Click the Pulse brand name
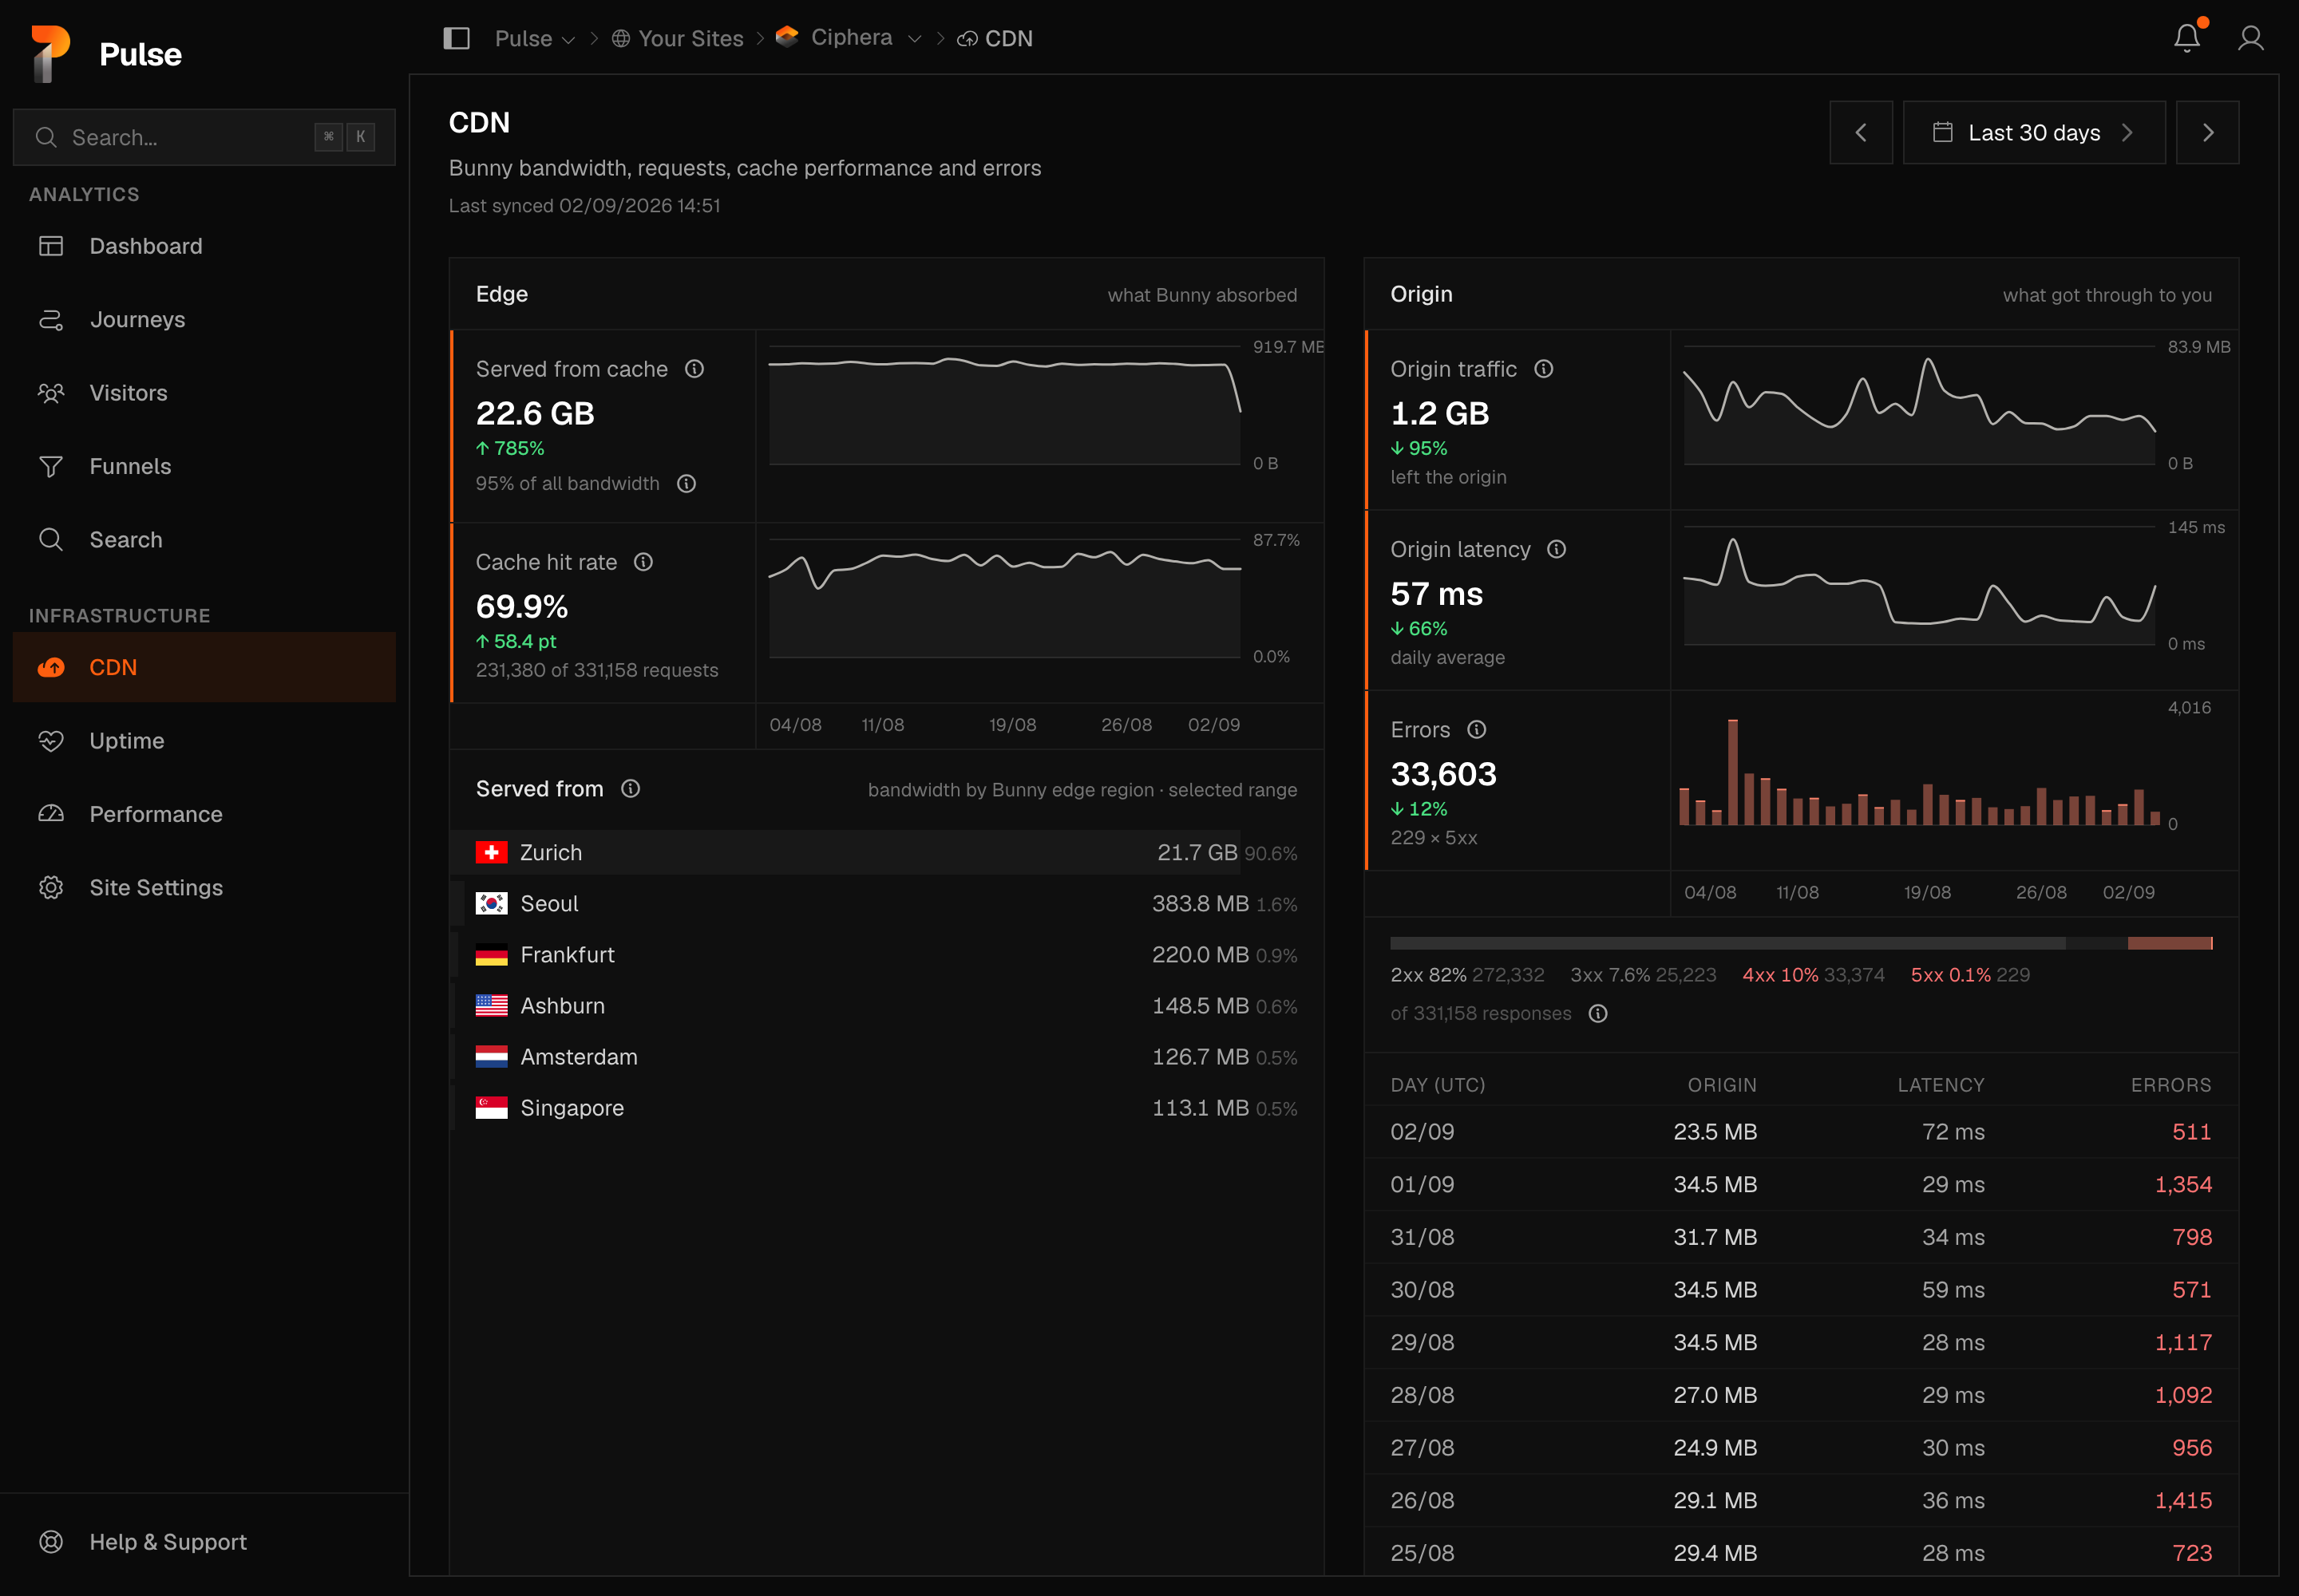This screenshot has height=1596, width=2299. (140, 54)
